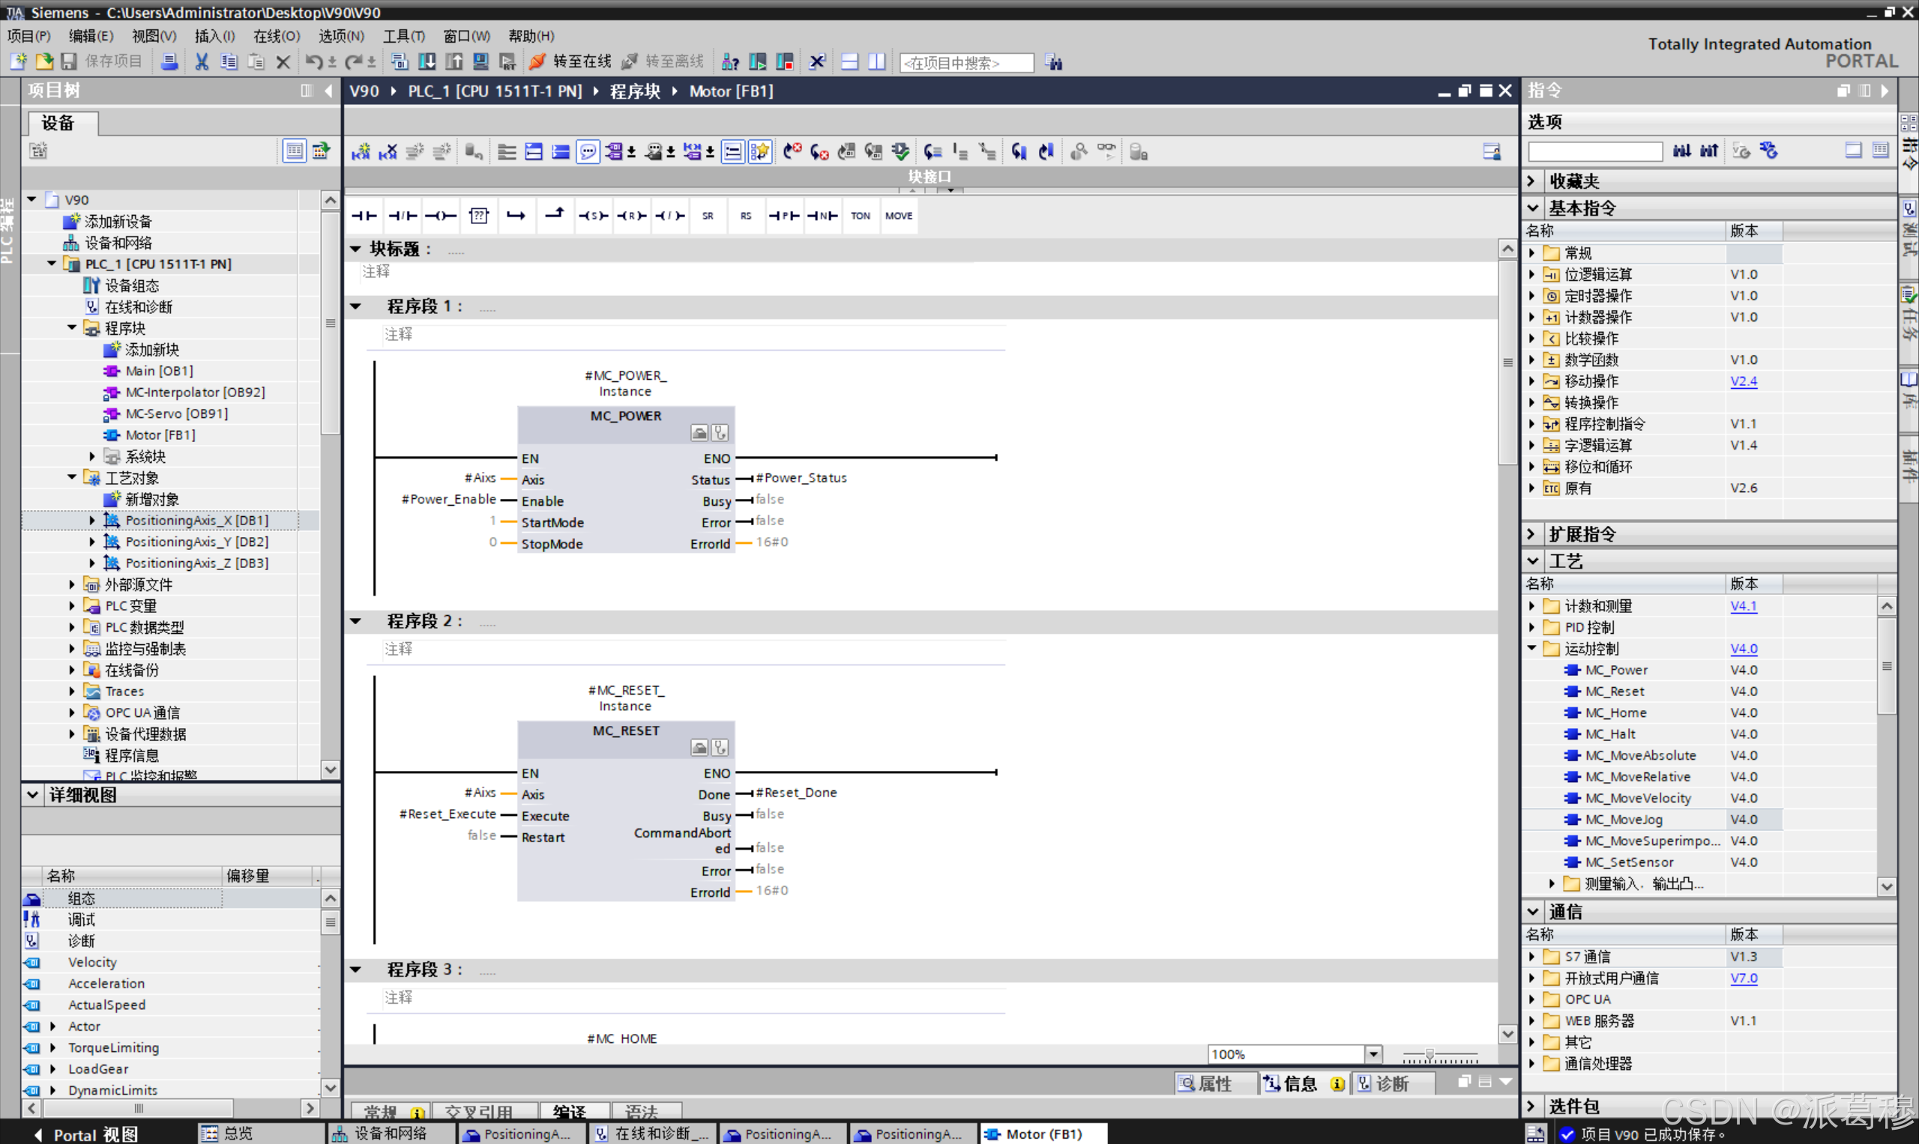This screenshot has height=1144, width=1919.
Task: Collapse program segment 1 network
Action: (x=355, y=306)
